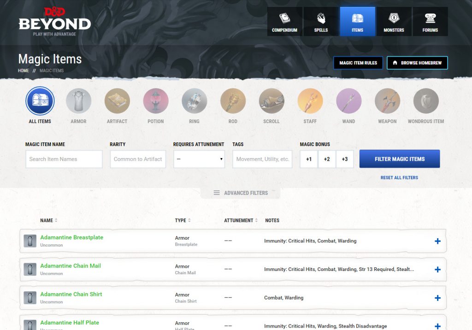Screen dimensions: 472x330
Task: Toggle the +2 magic bonus filter
Action: point(327,159)
